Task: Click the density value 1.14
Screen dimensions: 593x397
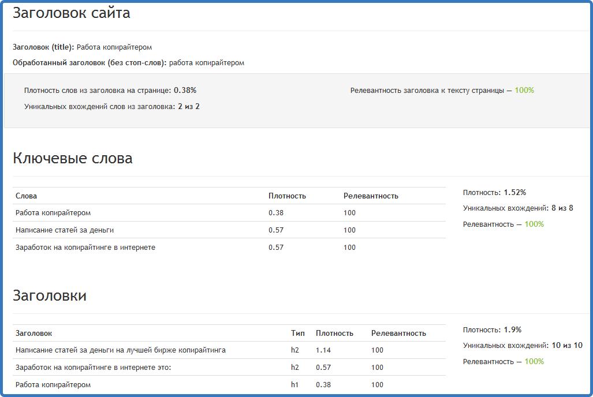Action: click(x=323, y=350)
